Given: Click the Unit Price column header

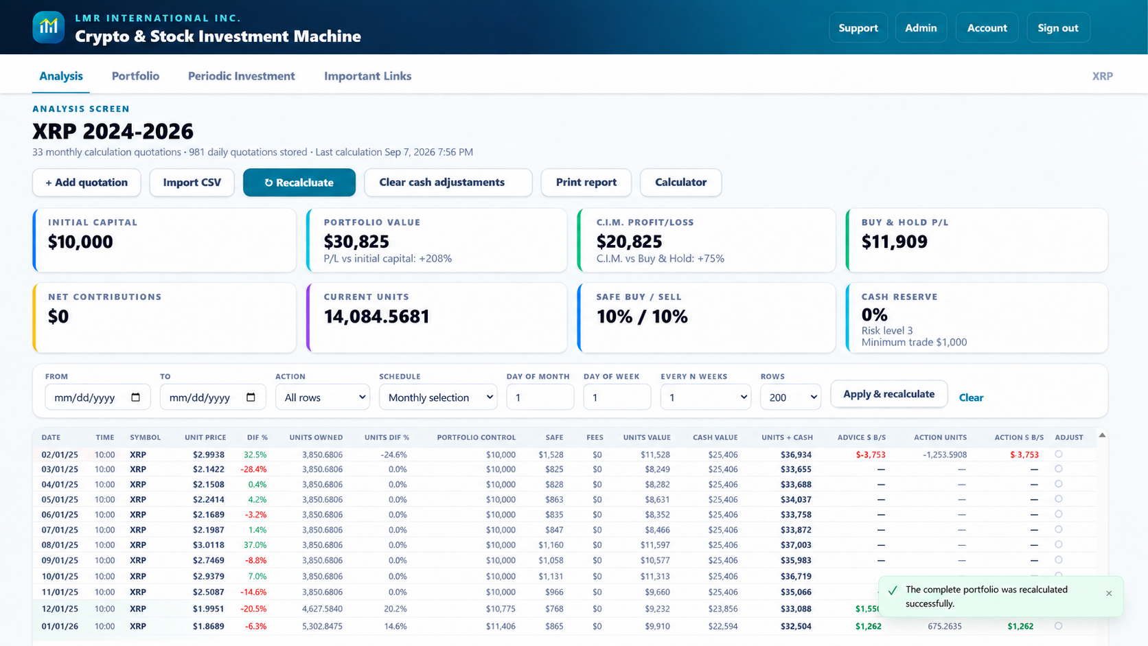Looking at the screenshot, I should coord(205,437).
